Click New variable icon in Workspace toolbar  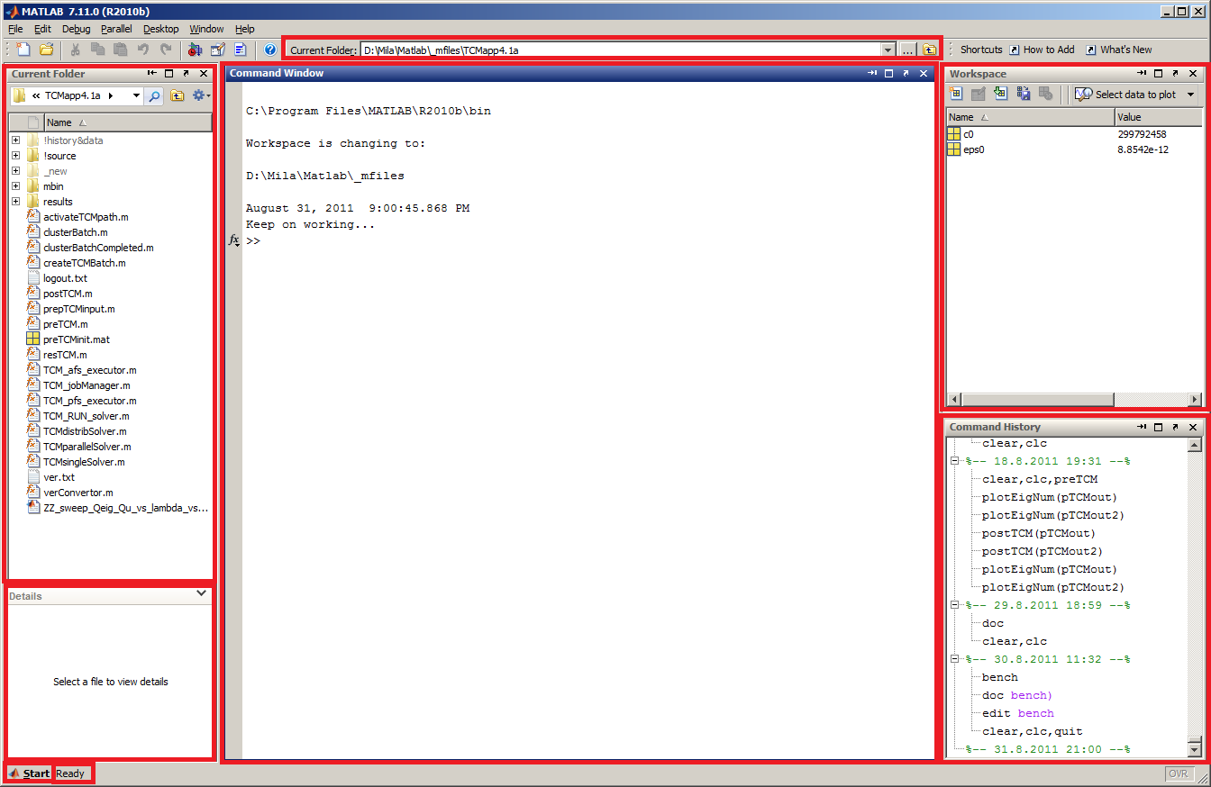point(956,94)
